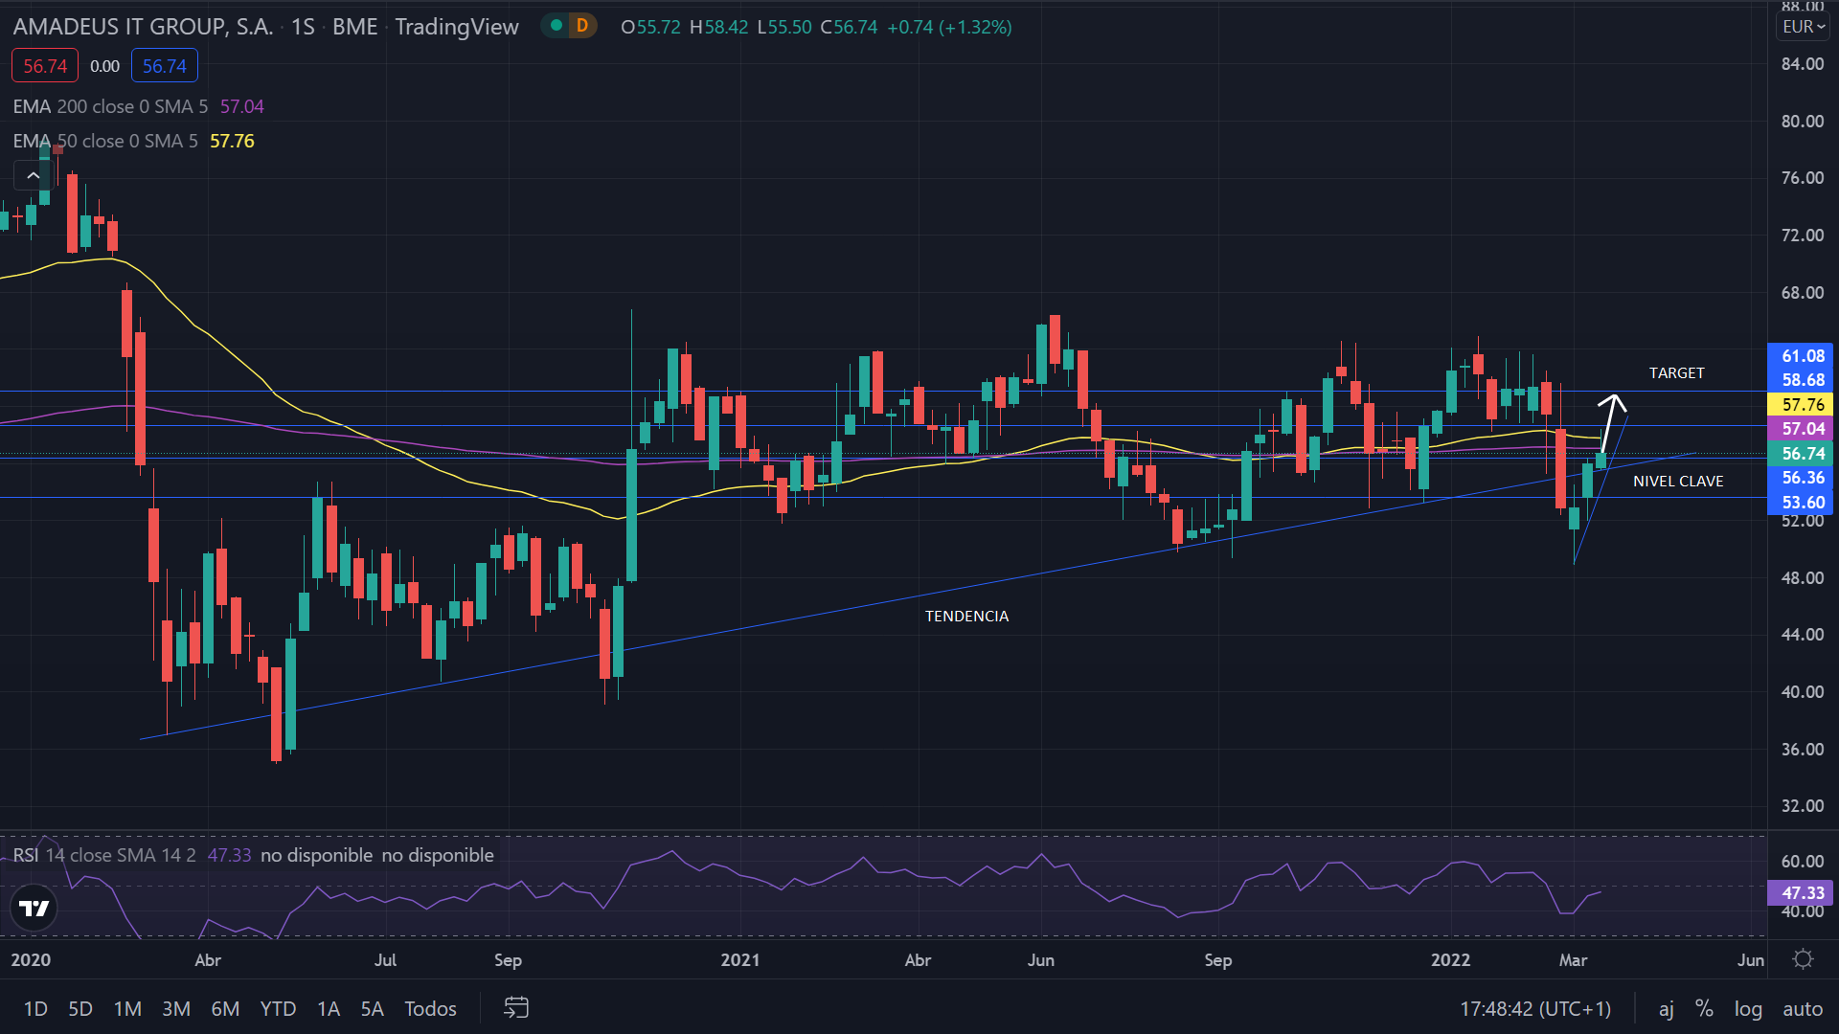Screen dimensions: 1839x1034
Task: Open timezone menu showing UTC+1
Action: [1534, 1008]
